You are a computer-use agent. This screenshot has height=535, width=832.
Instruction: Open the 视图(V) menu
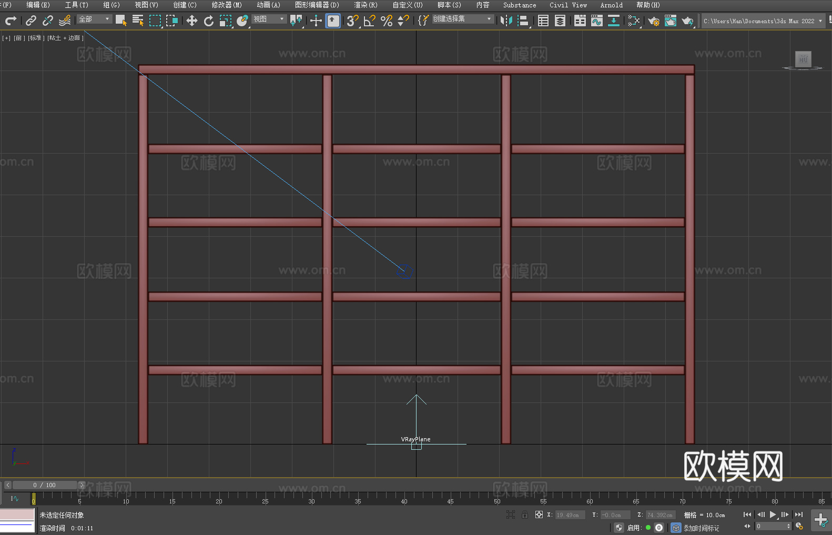147,5
